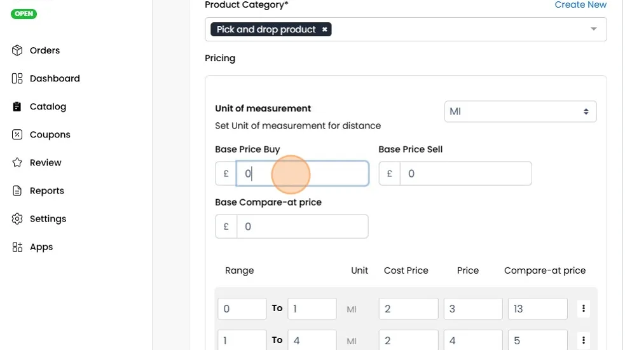The height and width of the screenshot is (350, 625).
Task: Open the Review page
Action: [x=45, y=162]
